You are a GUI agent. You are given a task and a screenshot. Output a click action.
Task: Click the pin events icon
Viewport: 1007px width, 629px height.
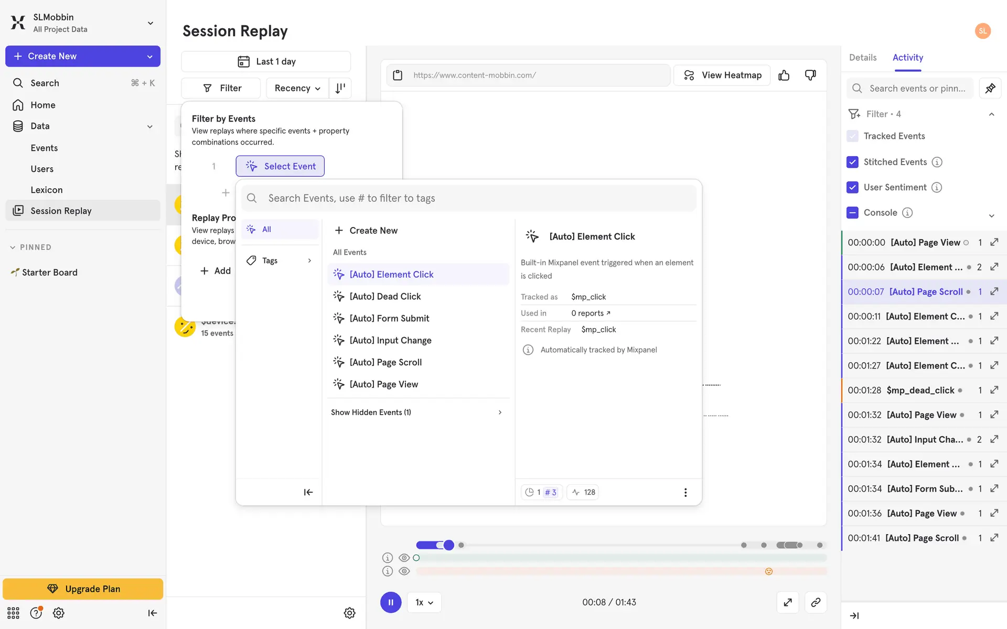click(990, 88)
